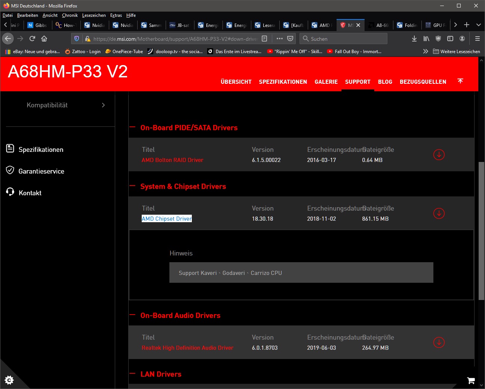Screen dimensions: 485x389
Task: Download the AMD Bolton RAID Driver
Action: coord(439,154)
